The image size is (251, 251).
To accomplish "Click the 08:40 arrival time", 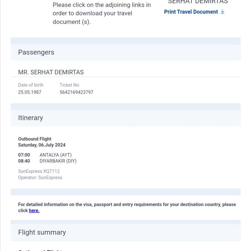I will click(x=24, y=161).
